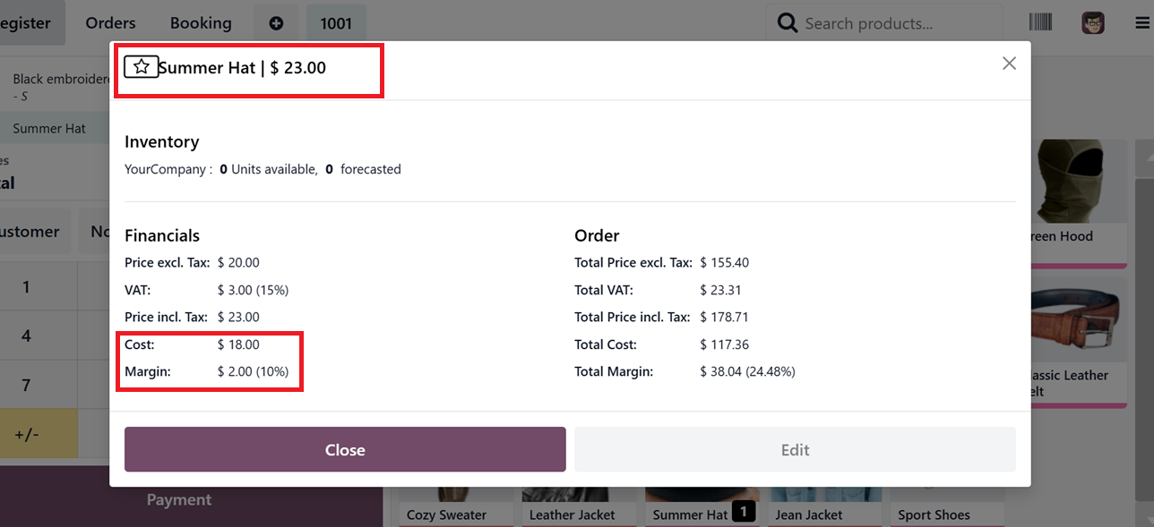1154x527 pixels.
Task: Open the barcode scanner icon
Action: (1041, 23)
